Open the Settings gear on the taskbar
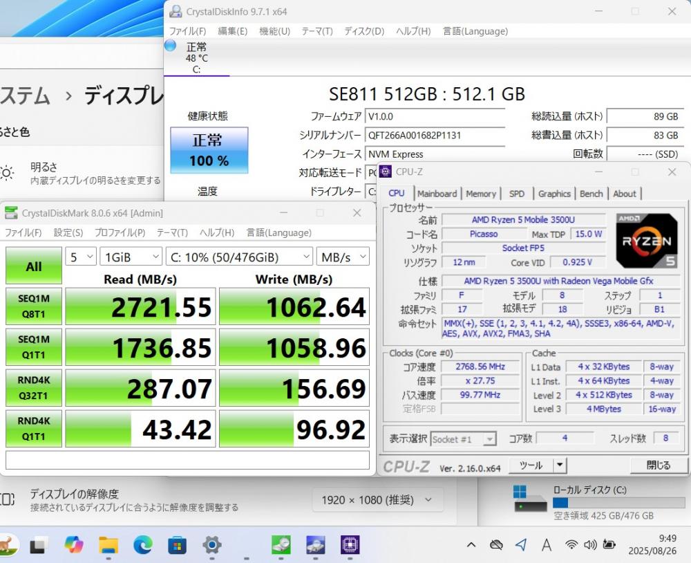691x563 pixels. coord(212,545)
